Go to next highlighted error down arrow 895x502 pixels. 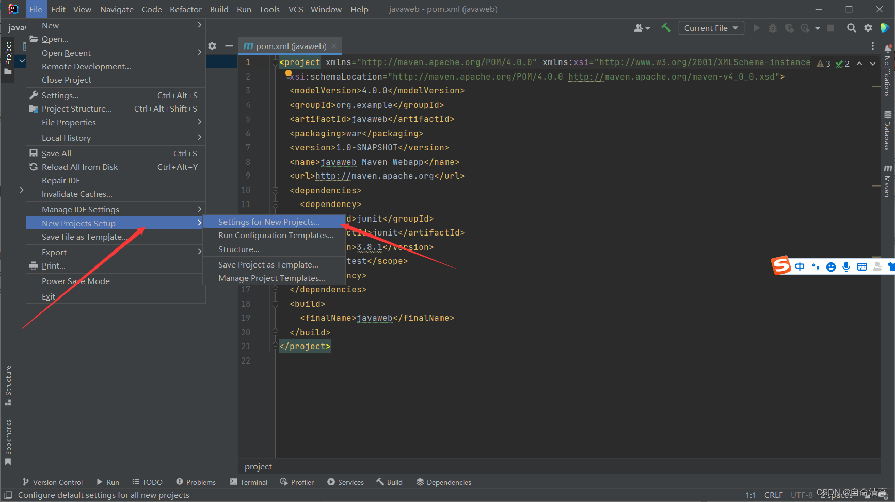point(873,64)
